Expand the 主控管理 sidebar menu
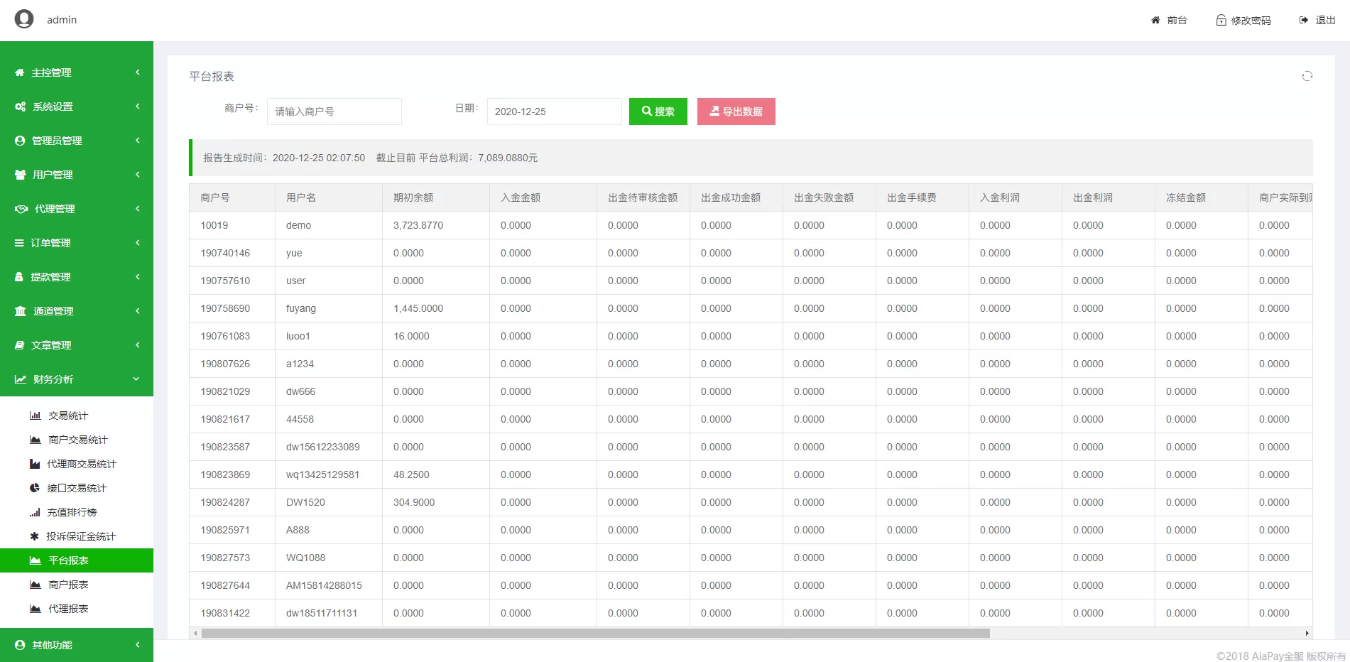 [77, 72]
